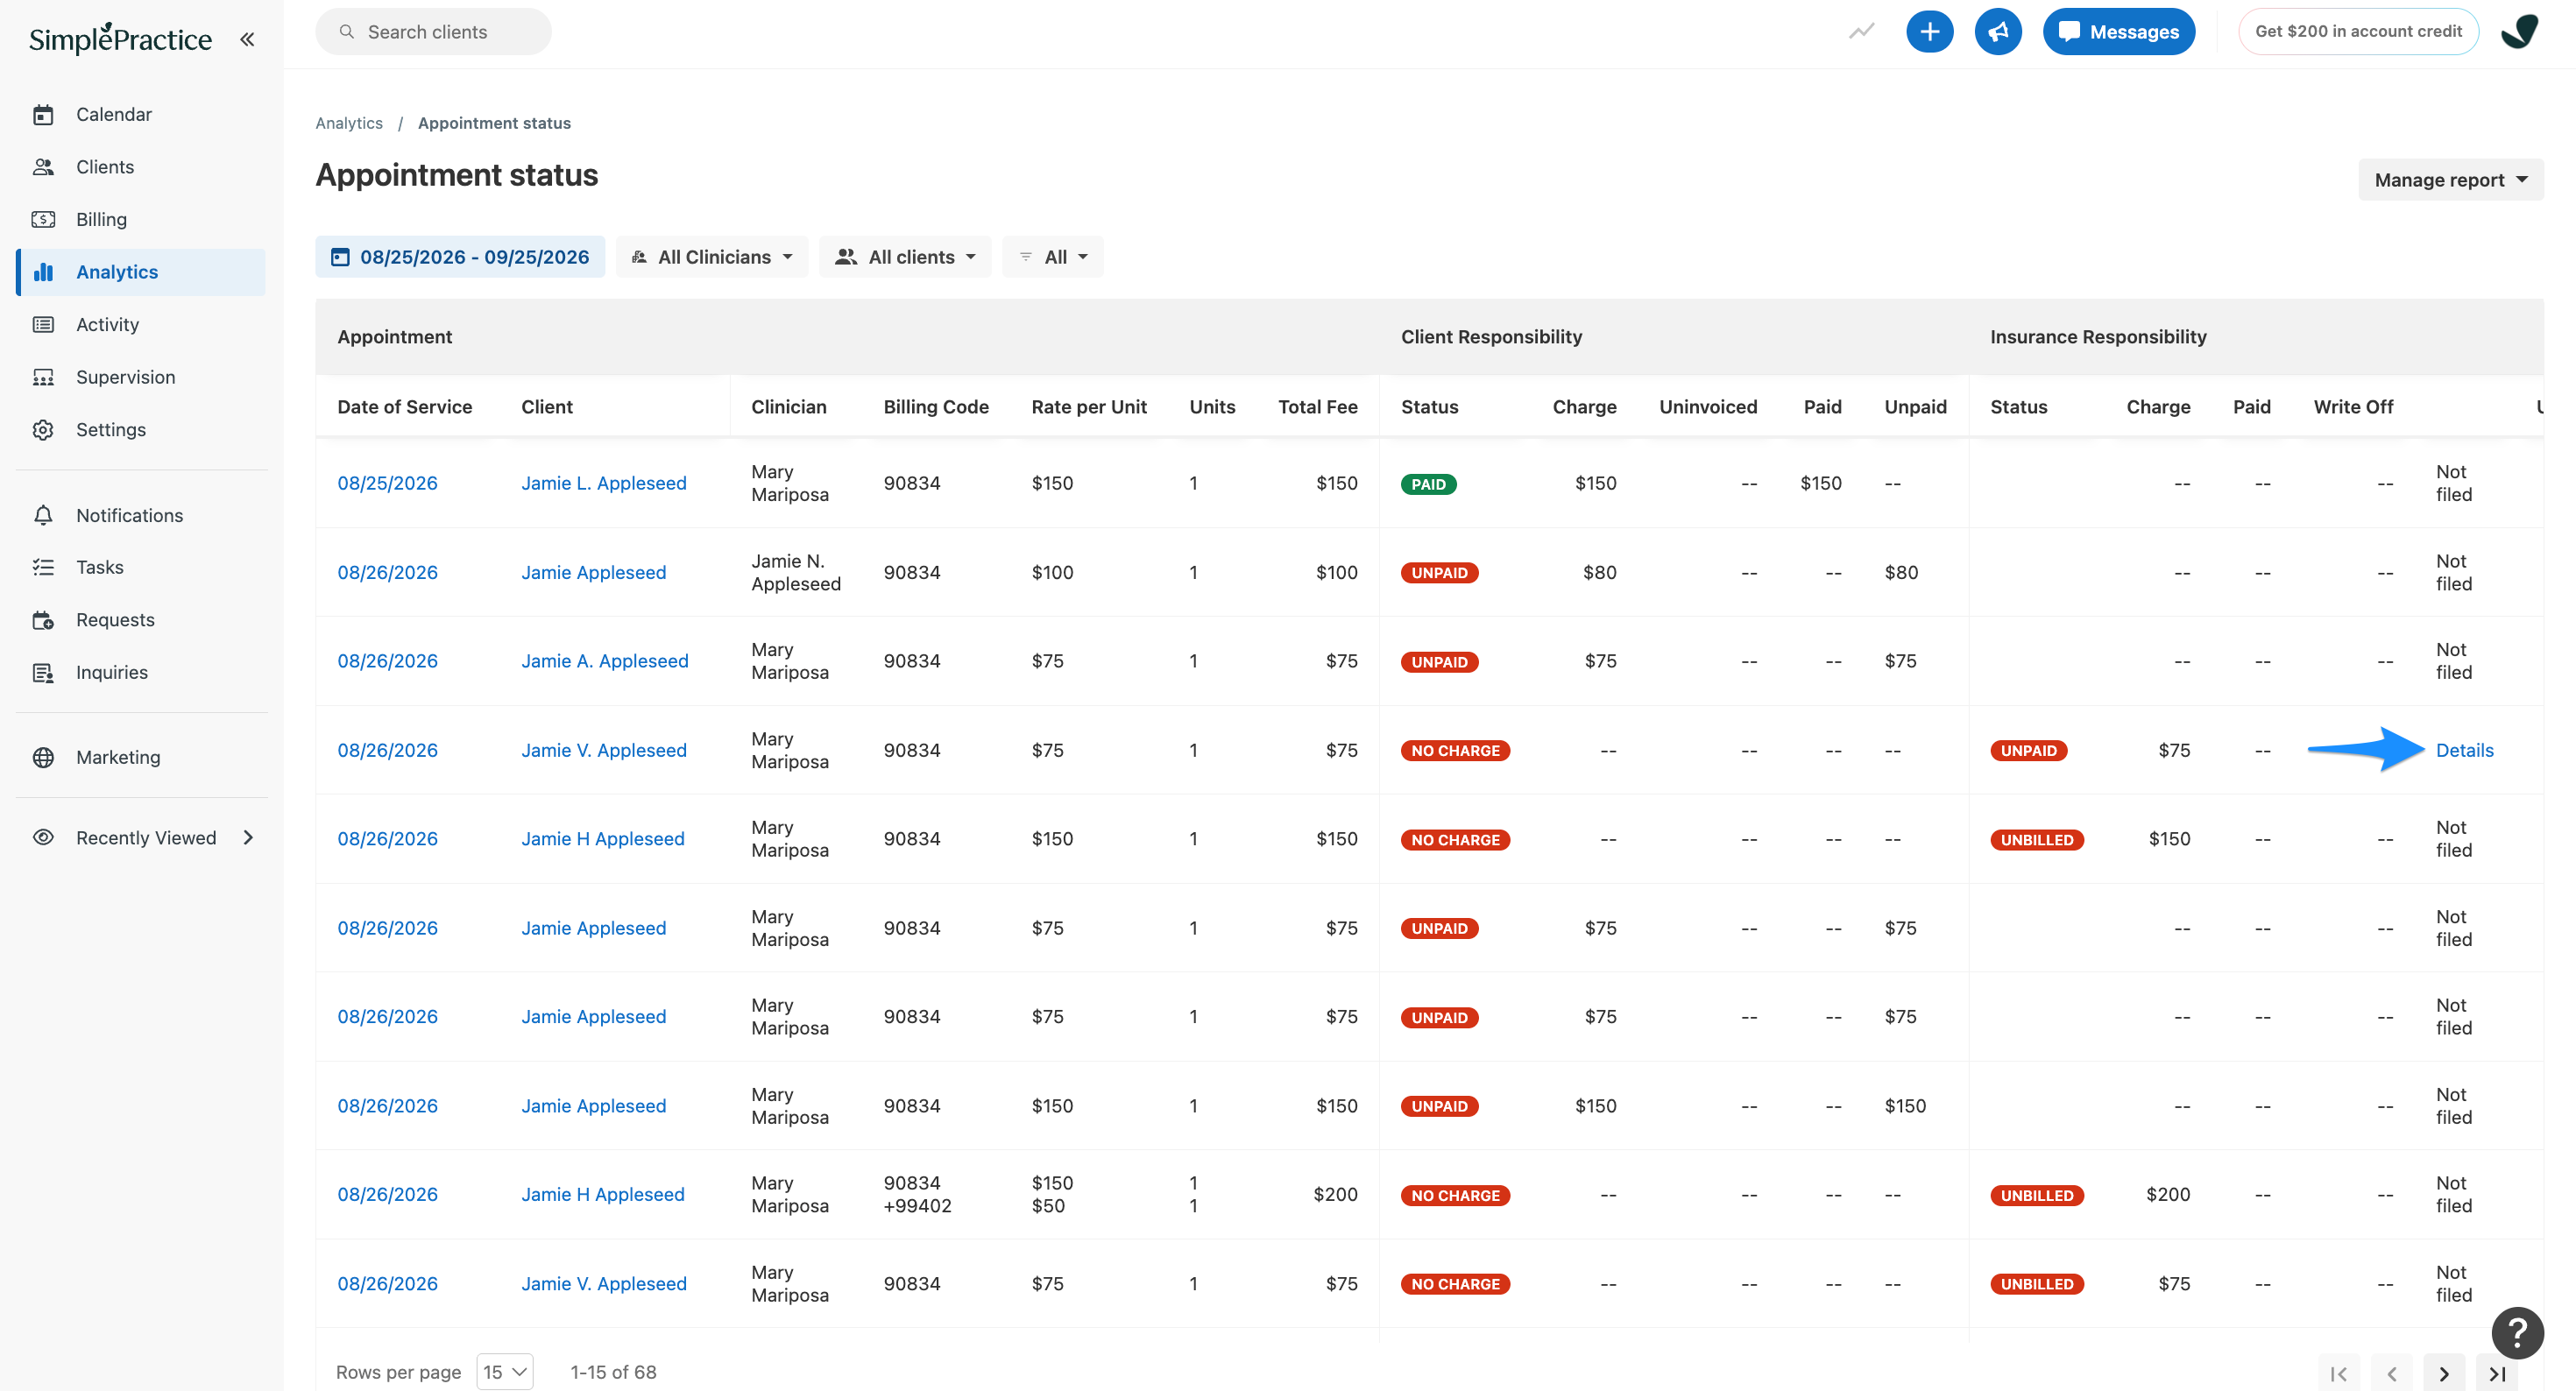The width and height of the screenshot is (2576, 1391).
Task: Open Requests page
Action: coord(141,620)
